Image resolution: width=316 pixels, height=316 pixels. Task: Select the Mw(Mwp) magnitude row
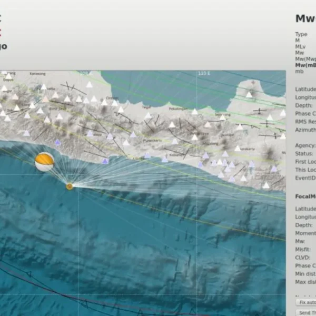tap(305, 59)
